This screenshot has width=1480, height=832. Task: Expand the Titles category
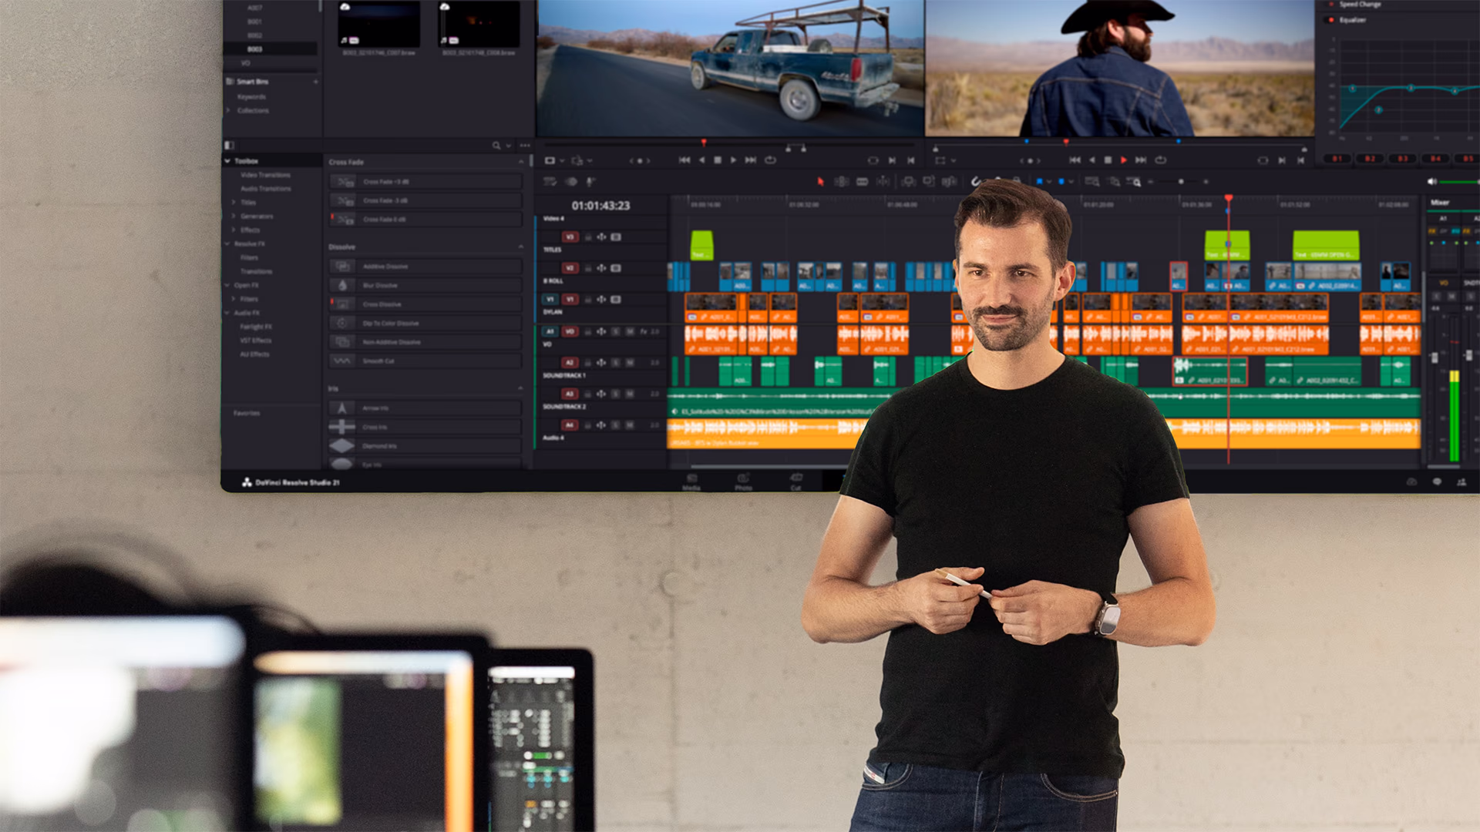(x=234, y=203)
